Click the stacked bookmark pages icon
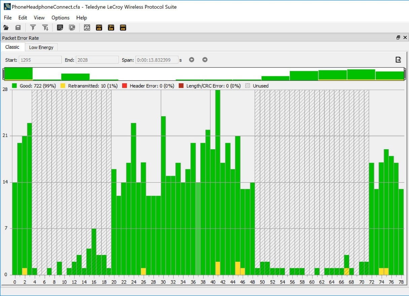This screenshot has height=296, width=409. [72, 28]
